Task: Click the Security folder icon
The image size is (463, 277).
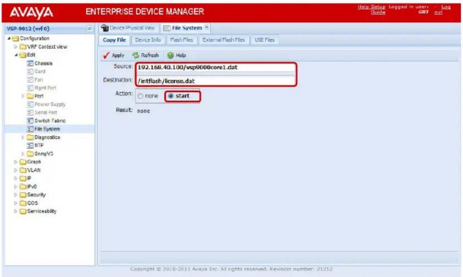Action: point(23,195)
